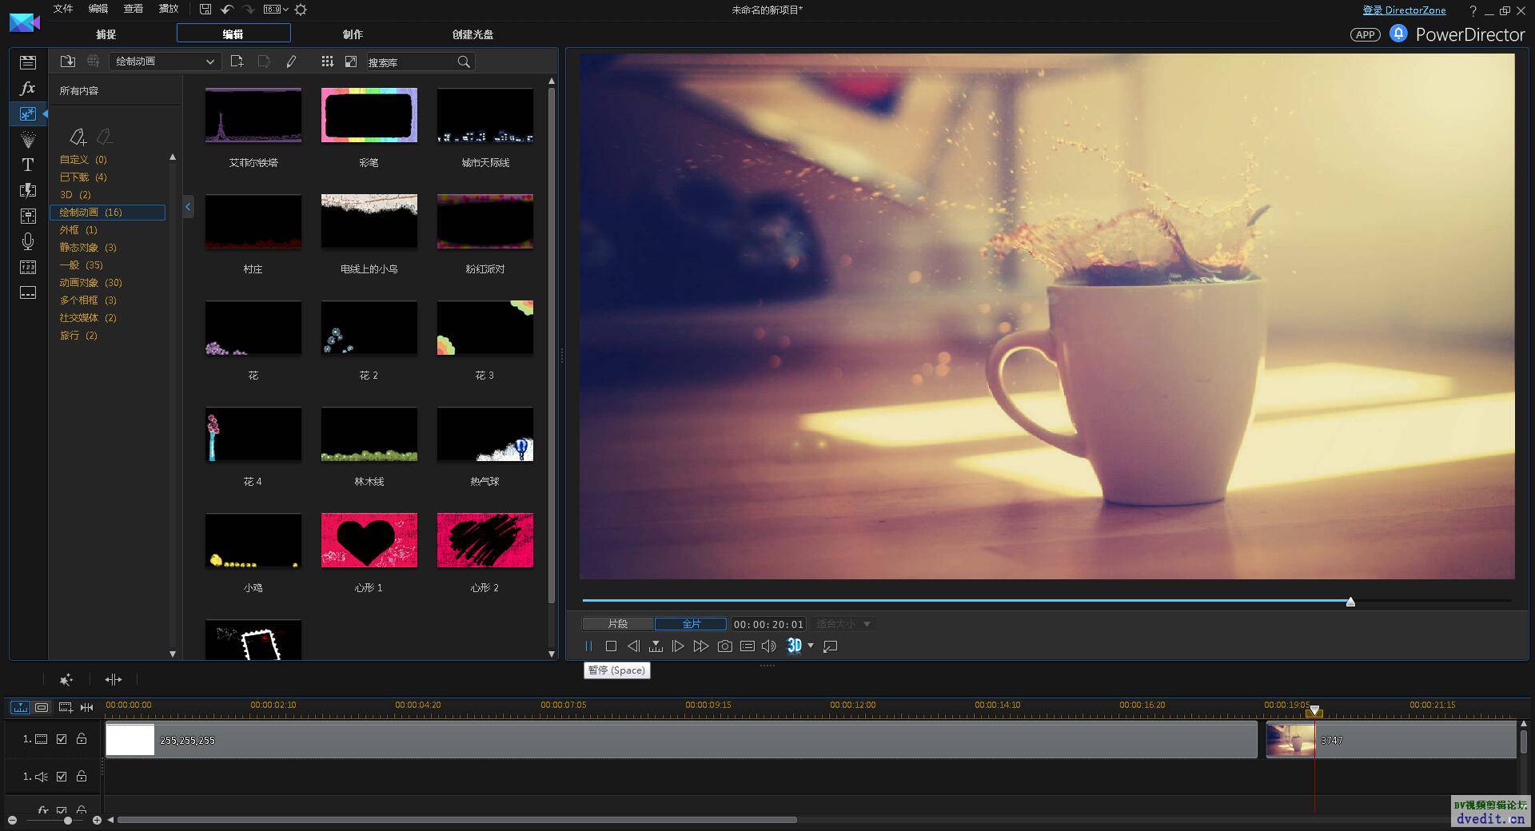
Task: Pause the preview playback
Action: 588,646
